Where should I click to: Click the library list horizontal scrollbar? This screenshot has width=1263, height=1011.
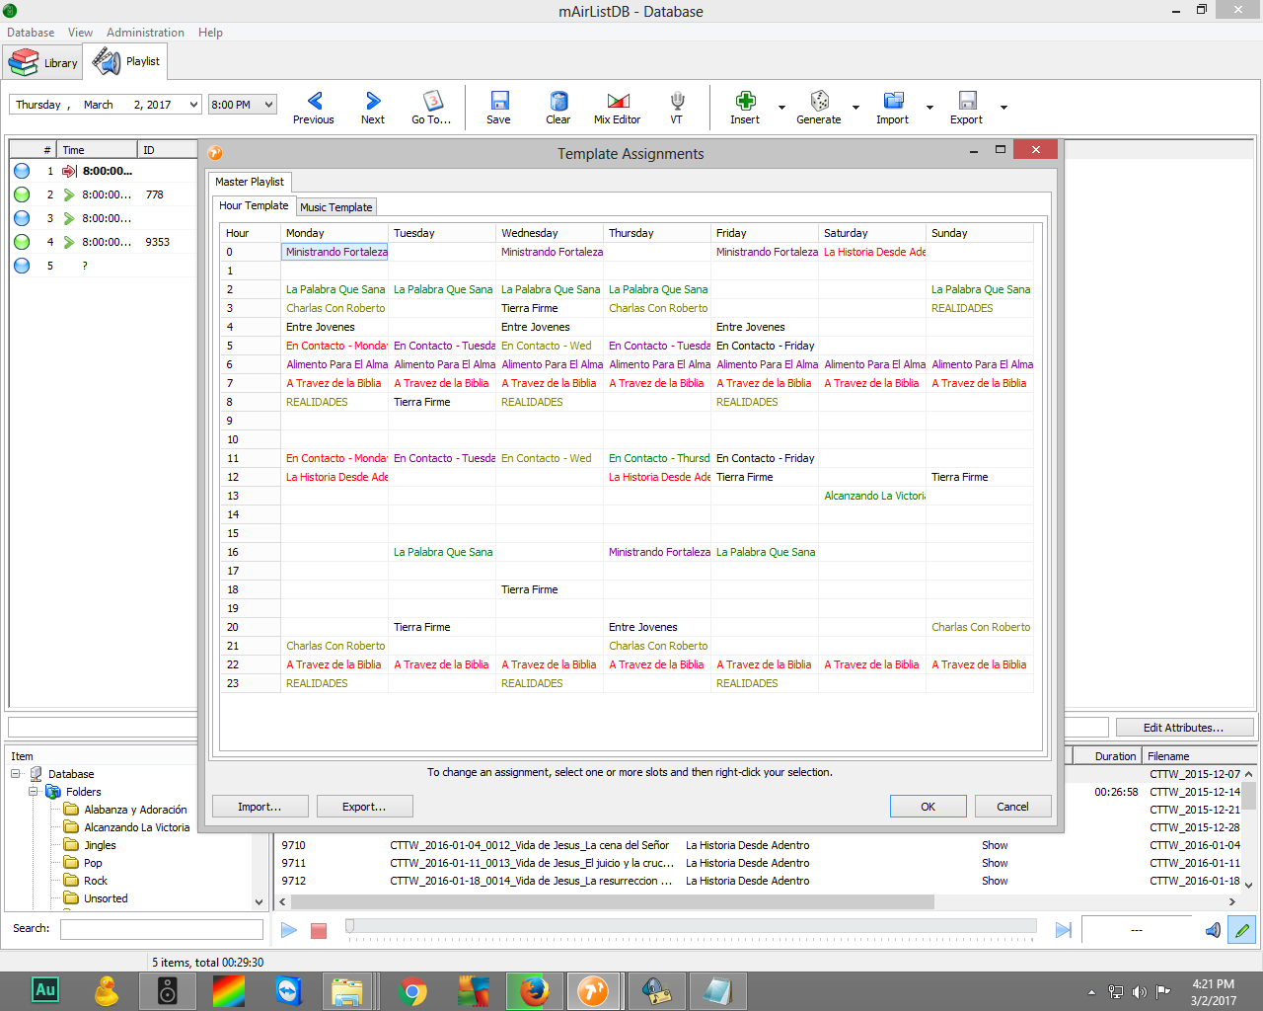point(613,901)
